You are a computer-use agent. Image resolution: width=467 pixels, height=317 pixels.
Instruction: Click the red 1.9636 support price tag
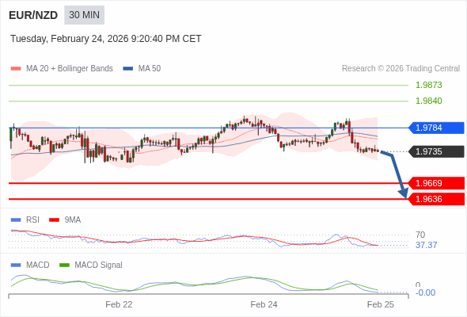[x=436, y=199]
